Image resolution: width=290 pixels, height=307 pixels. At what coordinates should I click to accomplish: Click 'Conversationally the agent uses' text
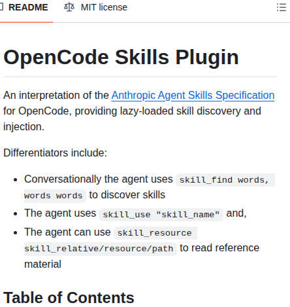pyautogui.click(x=99, y=179)
